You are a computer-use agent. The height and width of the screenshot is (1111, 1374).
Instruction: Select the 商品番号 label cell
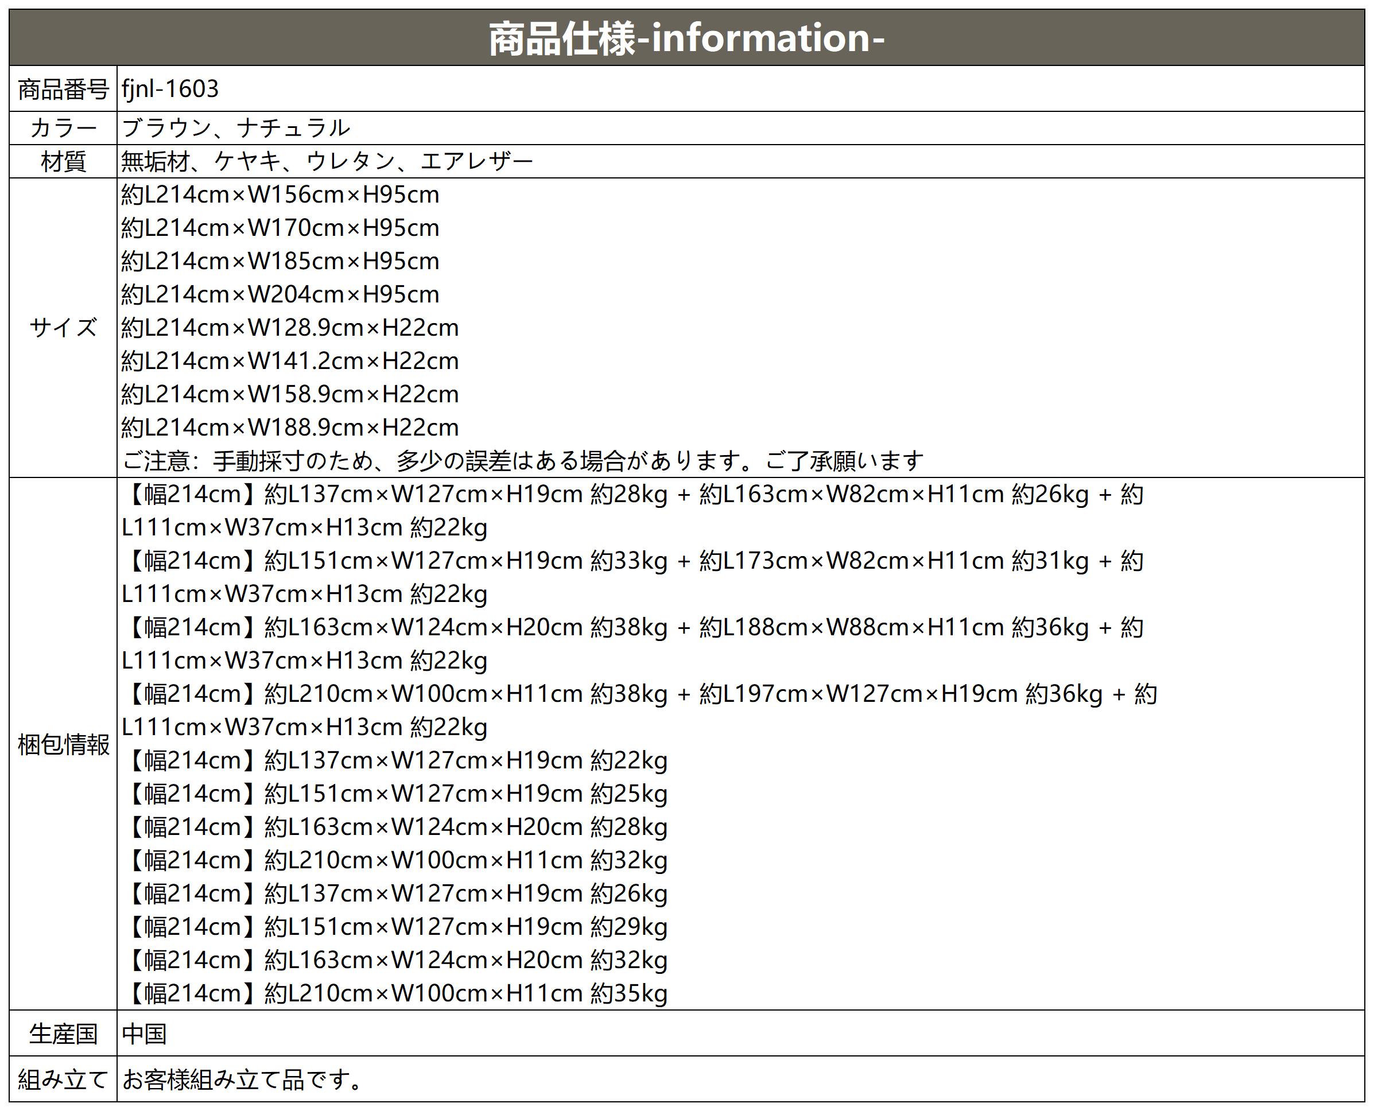pos(63,89)
